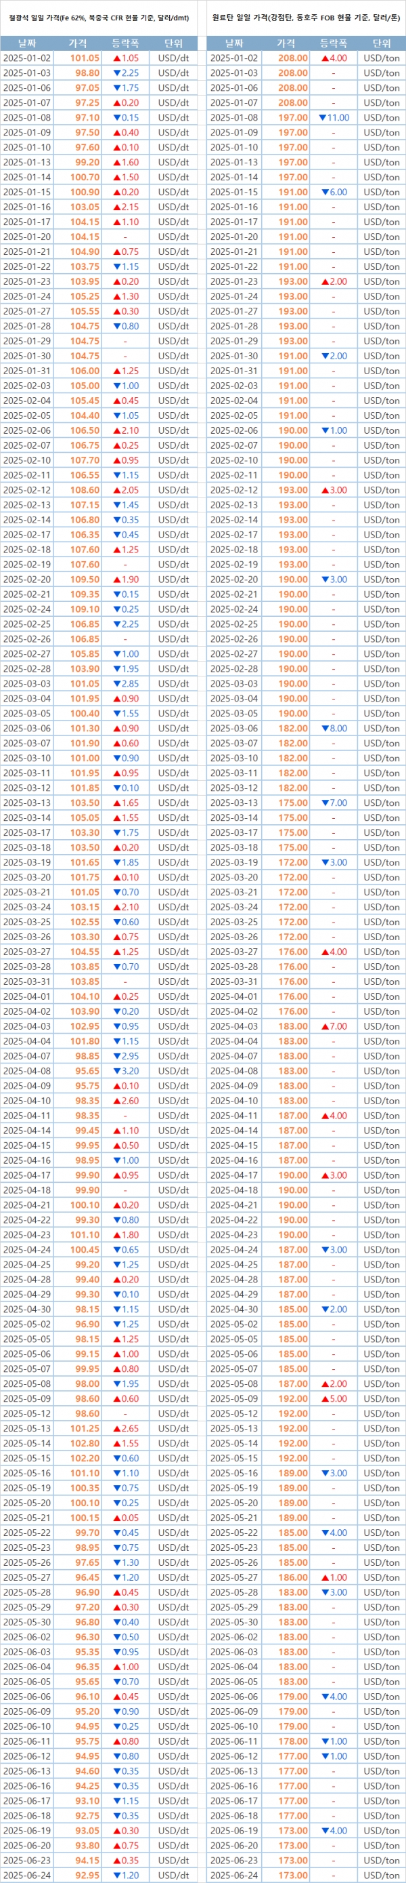Click the 단위 header in the coking coal table

[381, 43]
